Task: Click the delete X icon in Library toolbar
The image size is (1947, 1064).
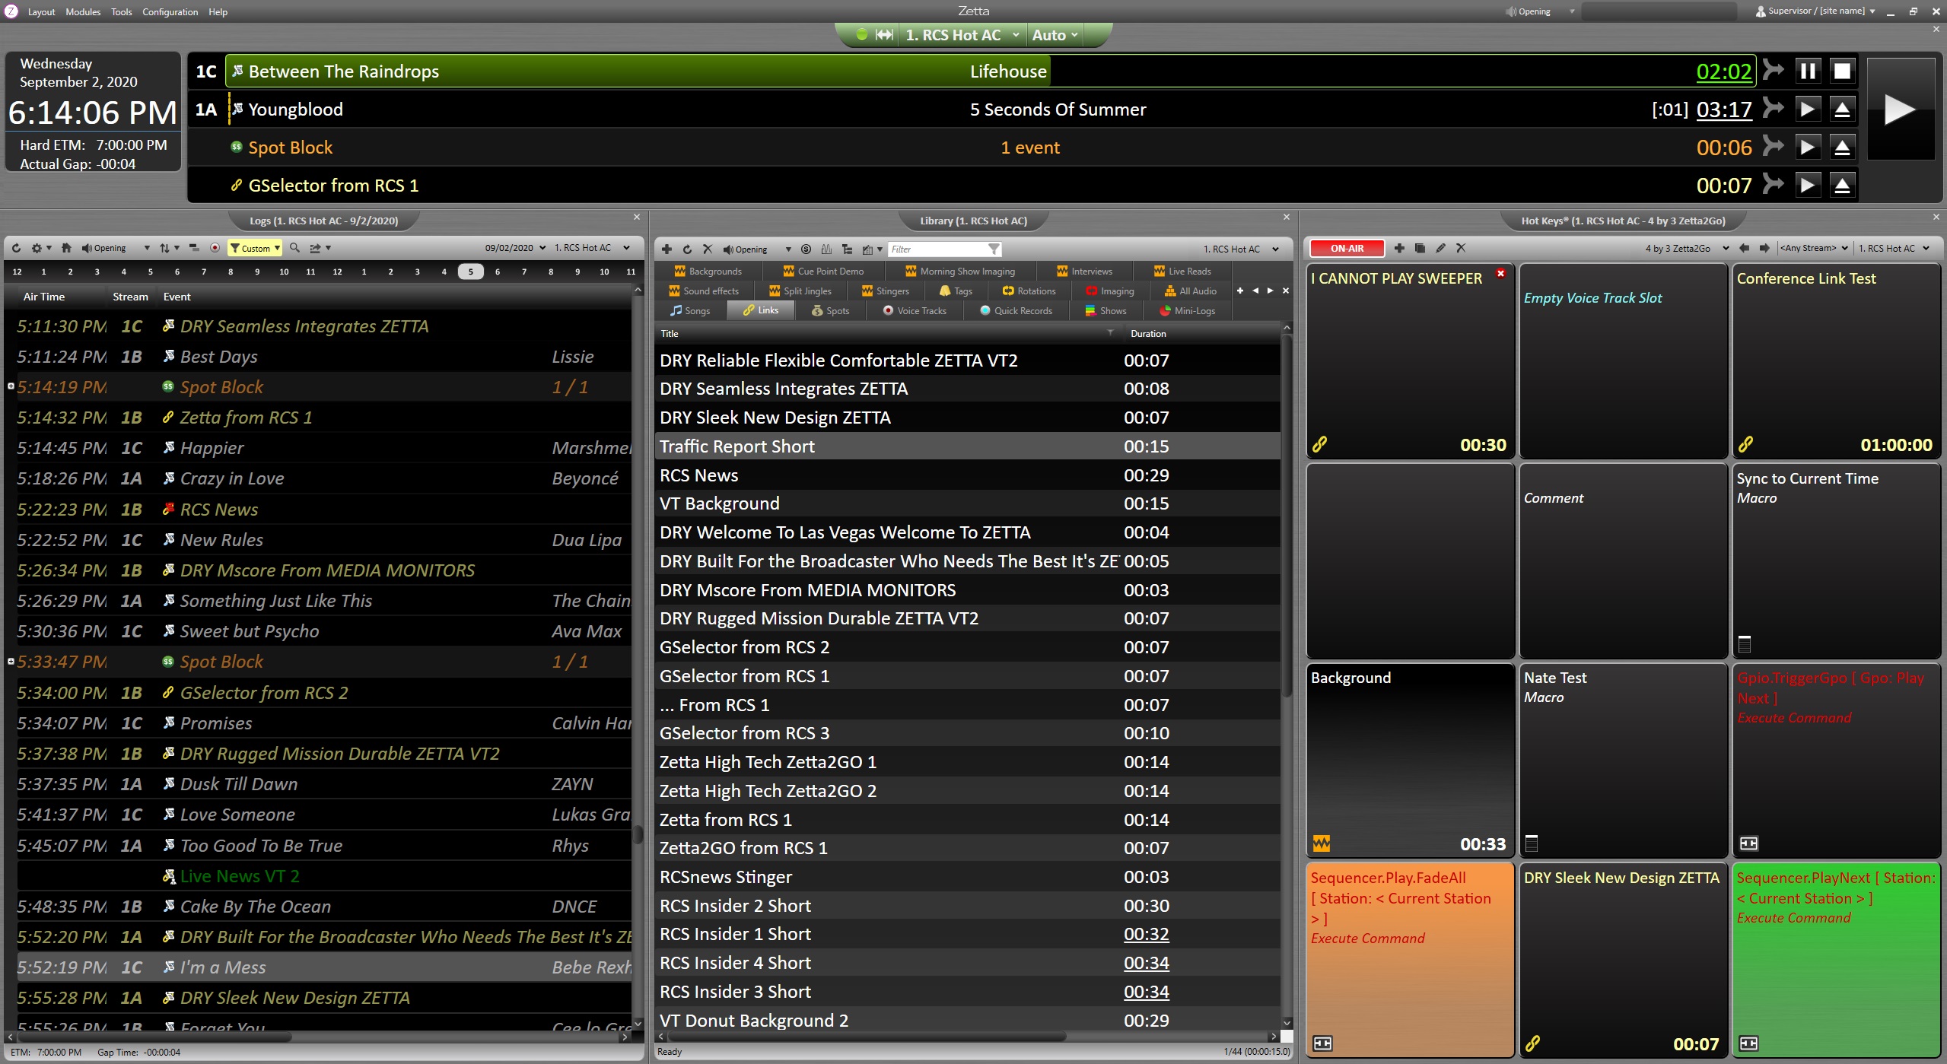Action: pyautogui.click(x=708, y=249)
